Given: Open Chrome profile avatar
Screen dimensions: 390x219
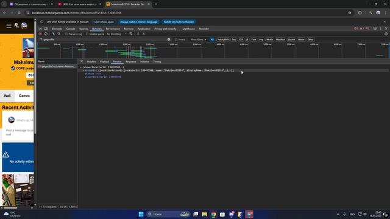Looking at the screenshot, I should (378, 13).
